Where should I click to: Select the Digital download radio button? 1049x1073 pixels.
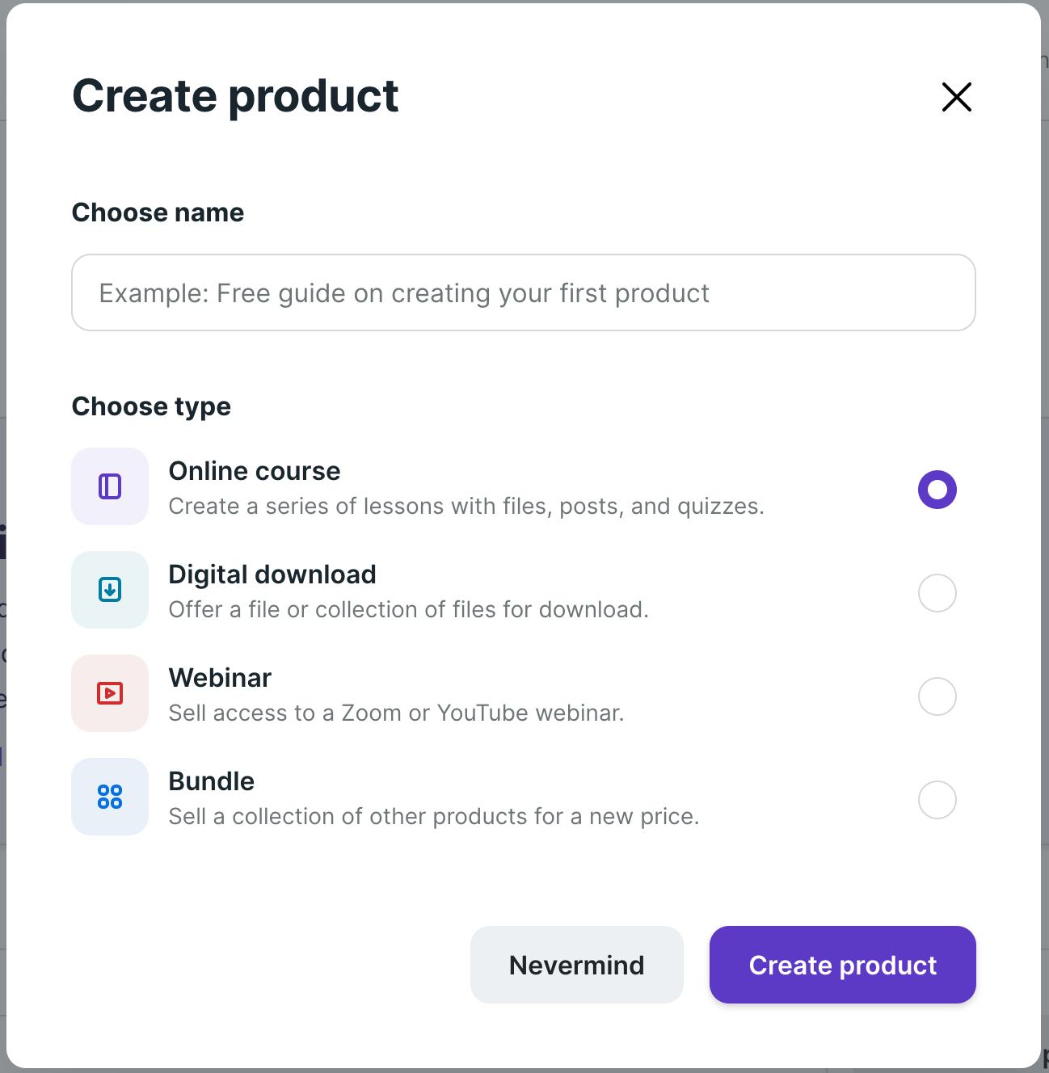(937, 592)
